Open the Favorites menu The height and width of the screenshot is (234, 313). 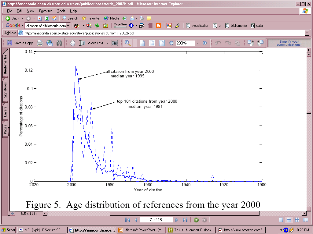pyautogui.click(x=46, y=11)
